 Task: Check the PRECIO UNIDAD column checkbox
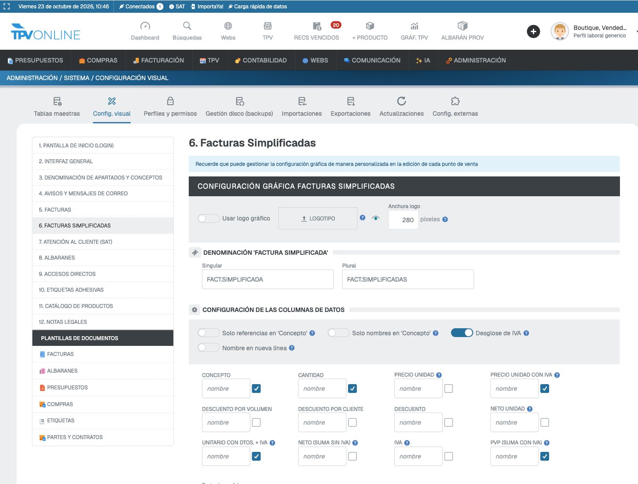coord(449,389)
